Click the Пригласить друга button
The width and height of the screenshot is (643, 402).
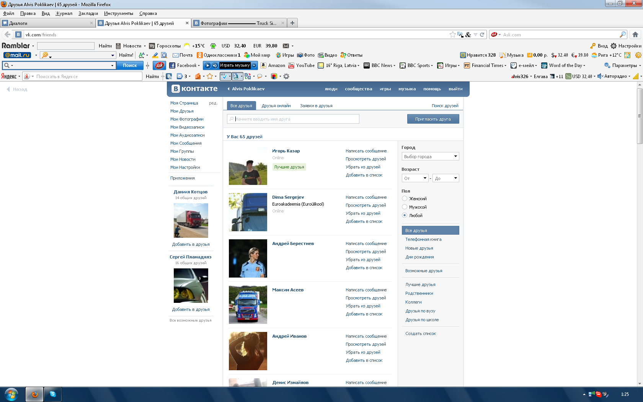(x=433, y=119)
